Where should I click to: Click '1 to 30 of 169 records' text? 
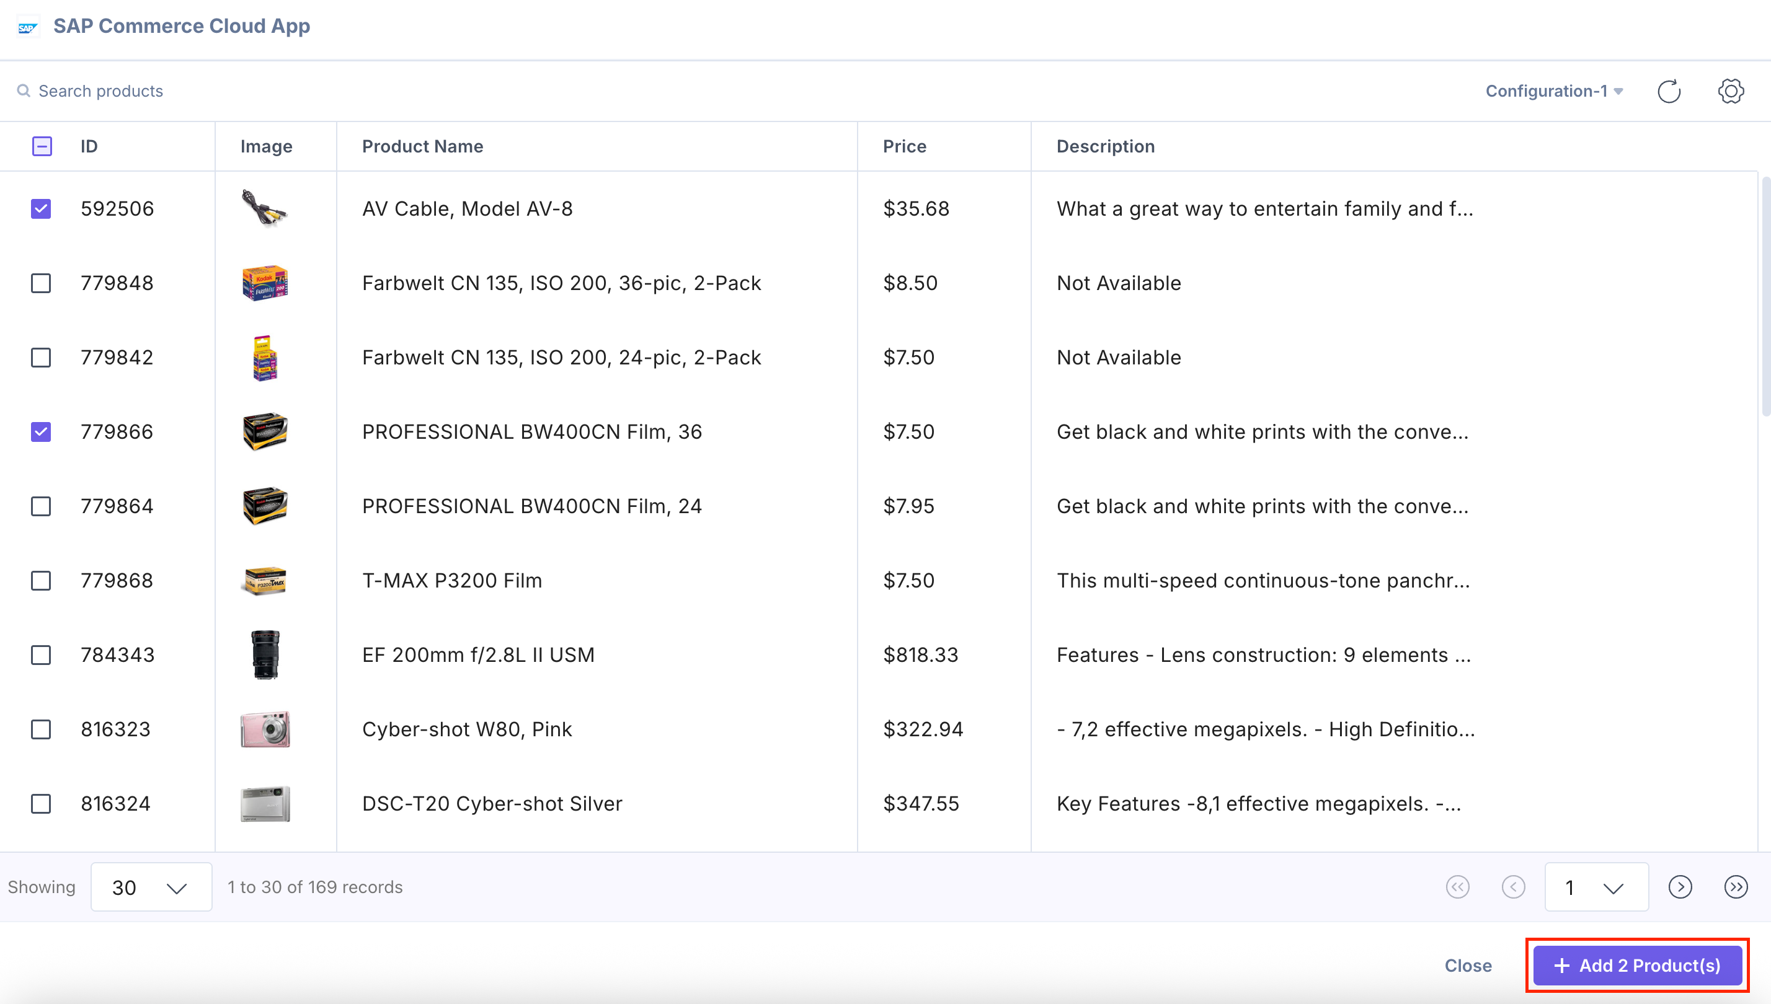tap(314, 887)
